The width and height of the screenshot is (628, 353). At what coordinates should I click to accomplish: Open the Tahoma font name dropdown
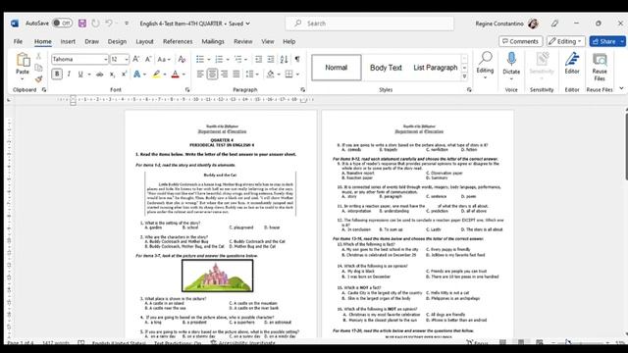105,59
